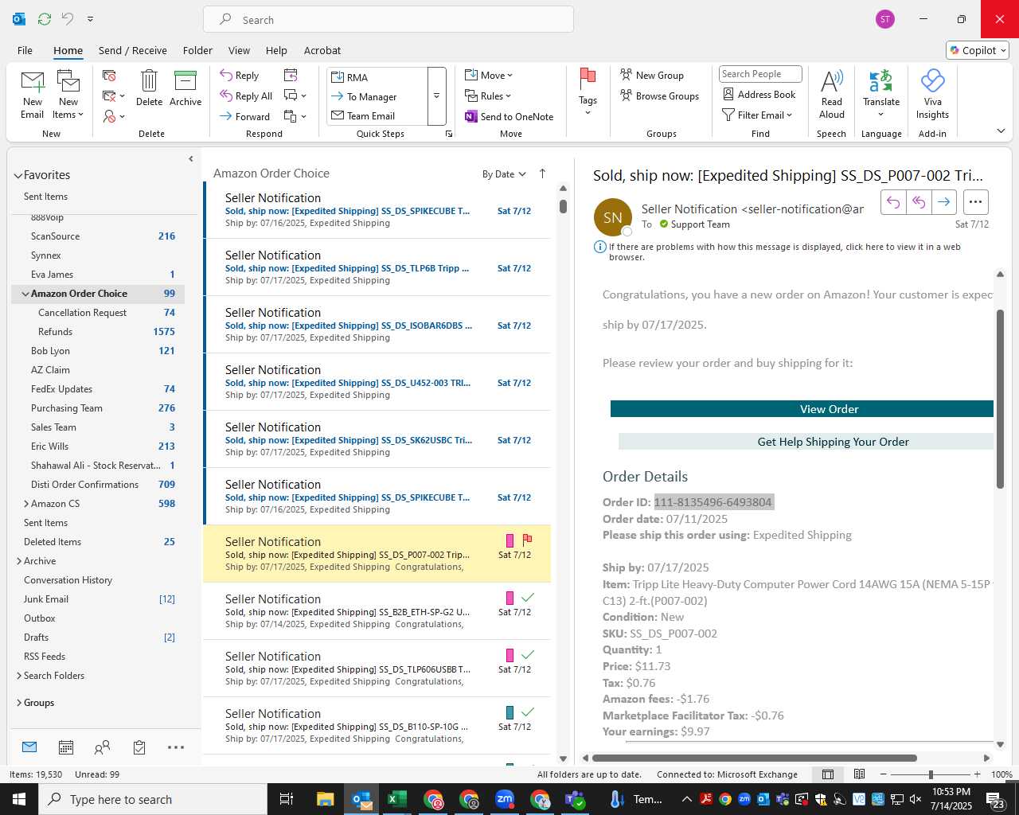Click the Undo icon in title bar

pyautogui.click(x=67, y=19)
